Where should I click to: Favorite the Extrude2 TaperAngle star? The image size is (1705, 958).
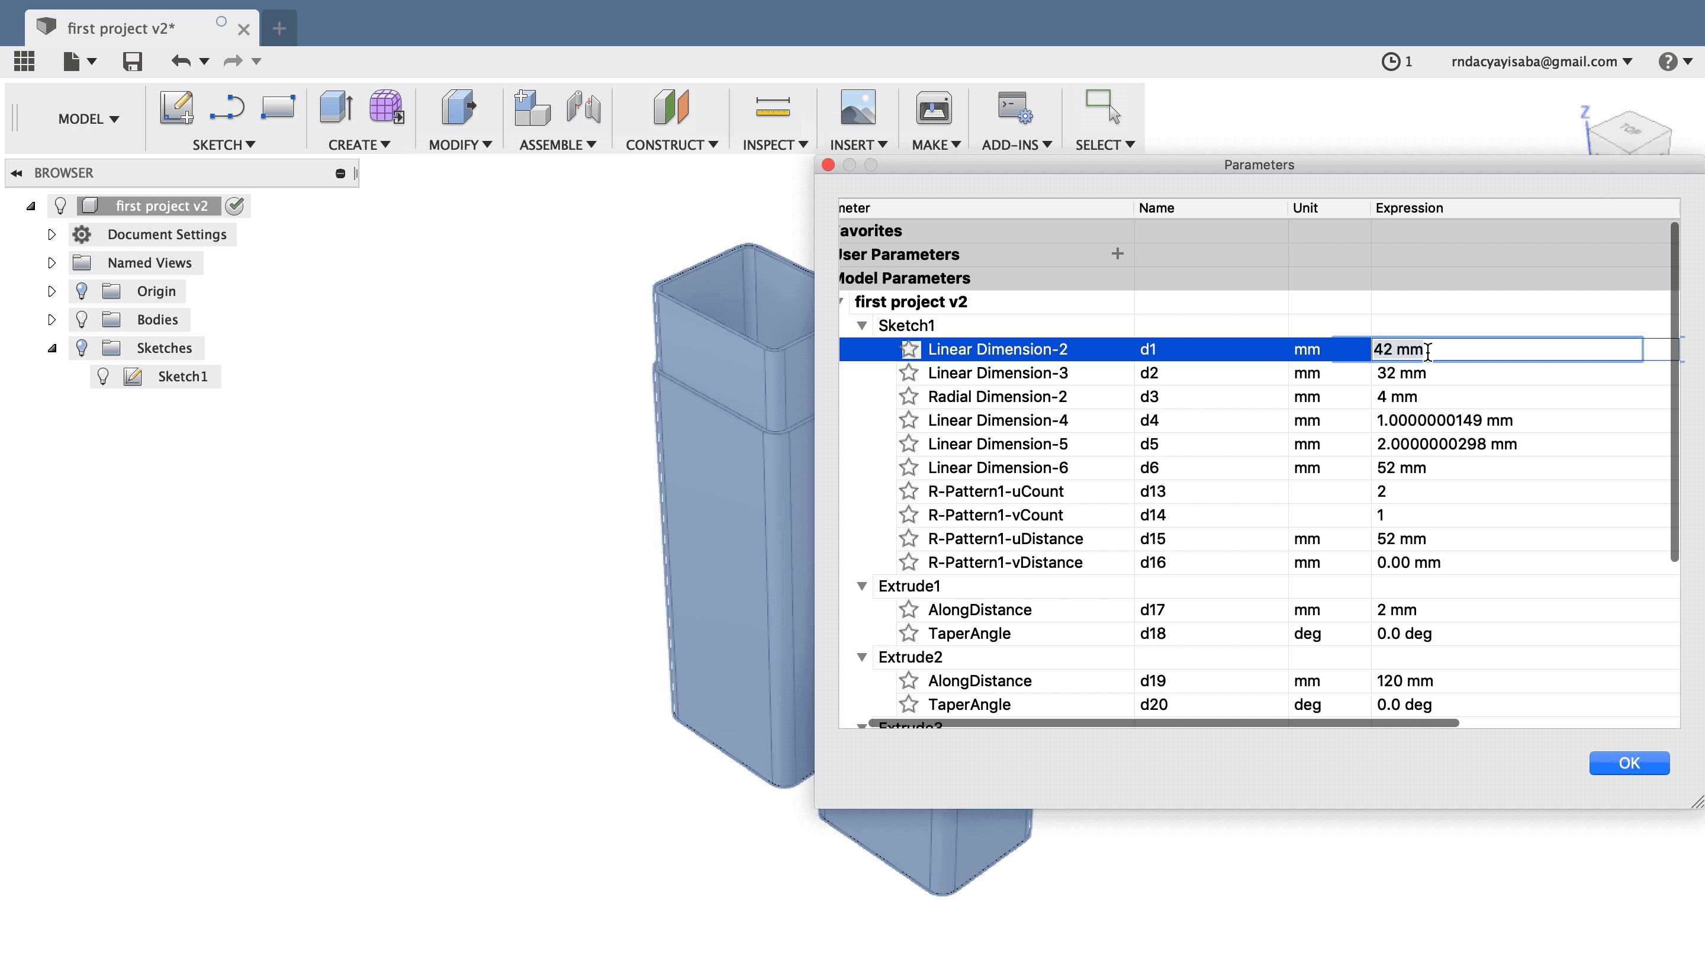pos(909,705)
